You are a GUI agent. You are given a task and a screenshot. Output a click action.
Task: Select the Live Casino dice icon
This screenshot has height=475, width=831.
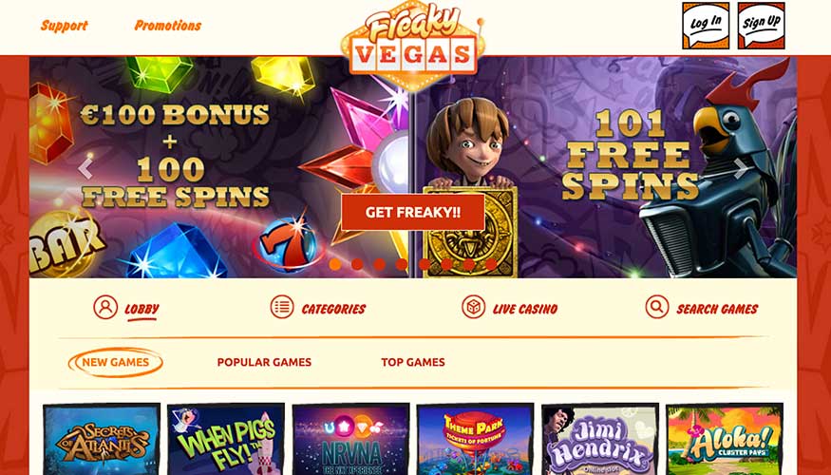tap(473, 307)
